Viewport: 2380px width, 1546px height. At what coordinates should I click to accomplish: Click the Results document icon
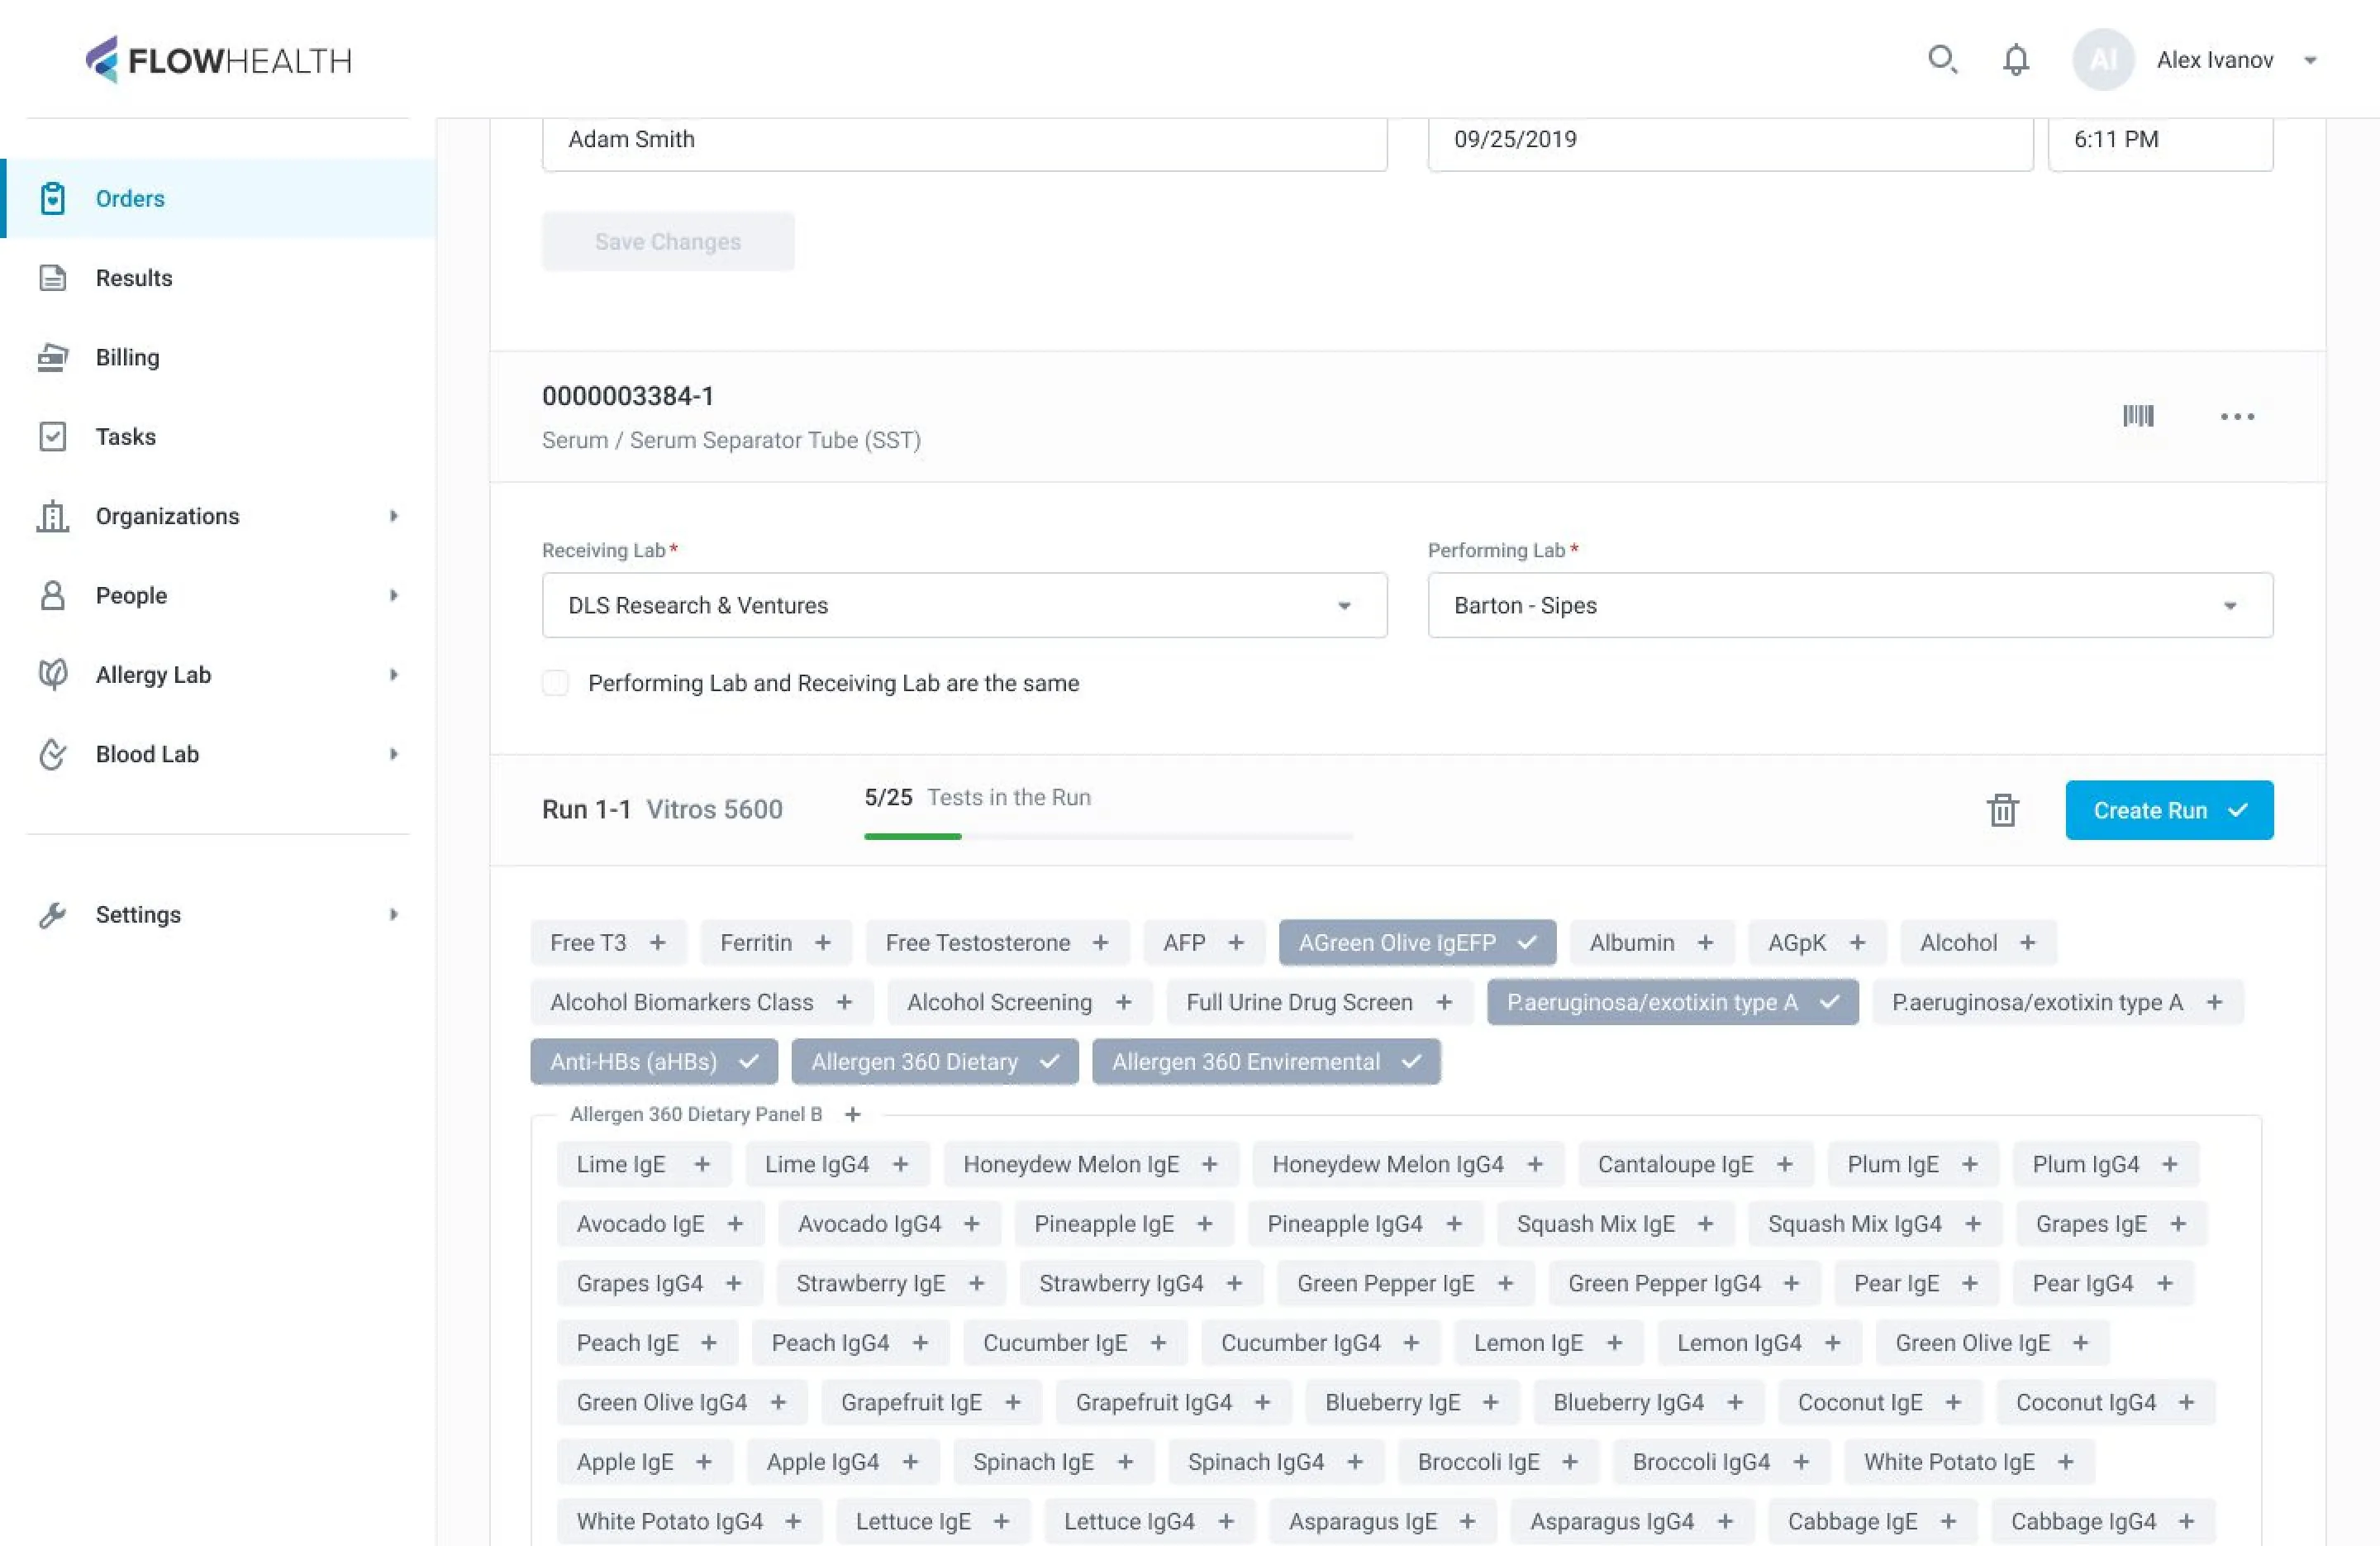[x=53, y=277]
